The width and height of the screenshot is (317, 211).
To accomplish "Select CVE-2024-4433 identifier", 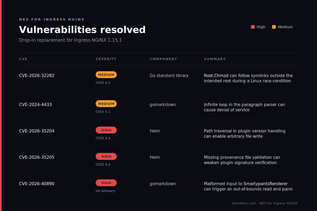I will point(35,104).
